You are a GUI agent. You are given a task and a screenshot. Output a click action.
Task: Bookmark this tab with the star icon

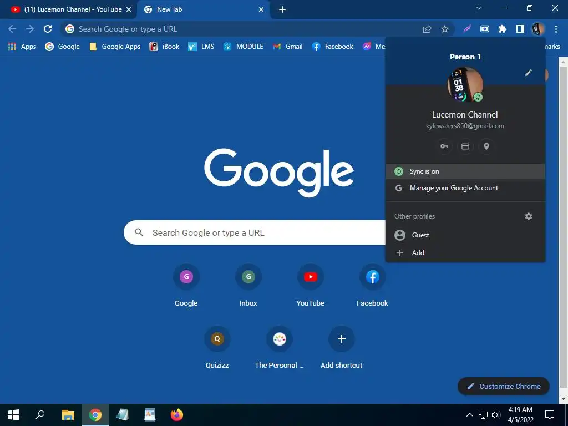pyautogui.click(x=445, y=29)
